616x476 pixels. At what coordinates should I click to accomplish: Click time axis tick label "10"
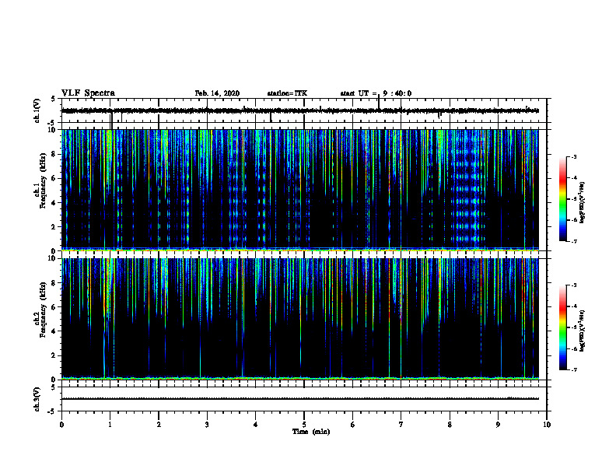click(x=547, y=425)
